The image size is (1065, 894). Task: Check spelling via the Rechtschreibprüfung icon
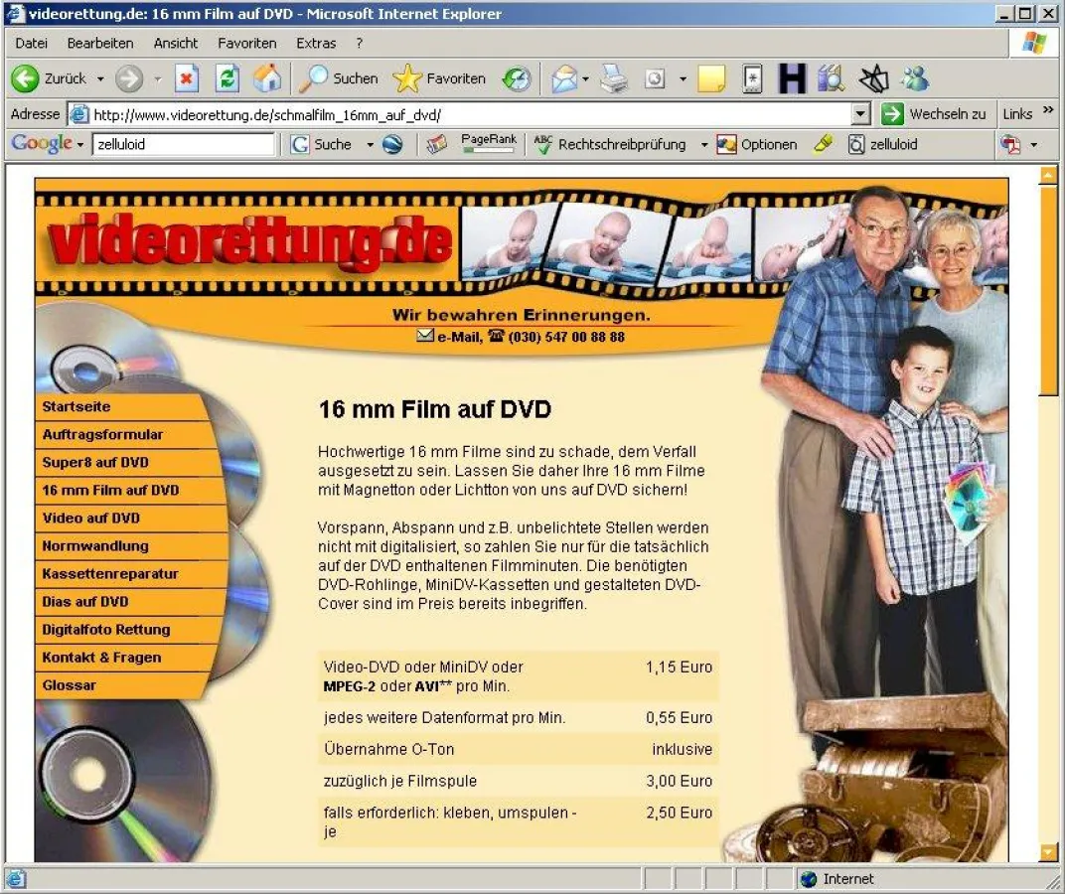coord(542,144)
